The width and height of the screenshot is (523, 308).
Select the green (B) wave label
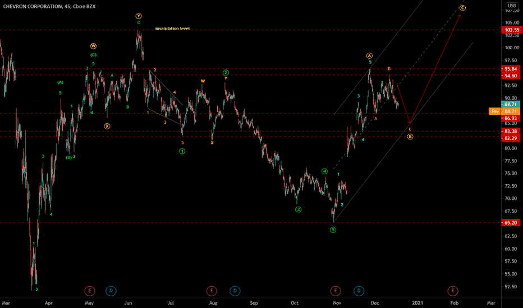[68, 157]
